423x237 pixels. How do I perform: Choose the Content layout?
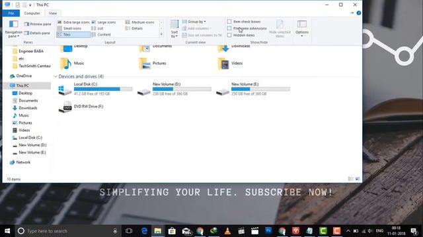tap(101, 35)
